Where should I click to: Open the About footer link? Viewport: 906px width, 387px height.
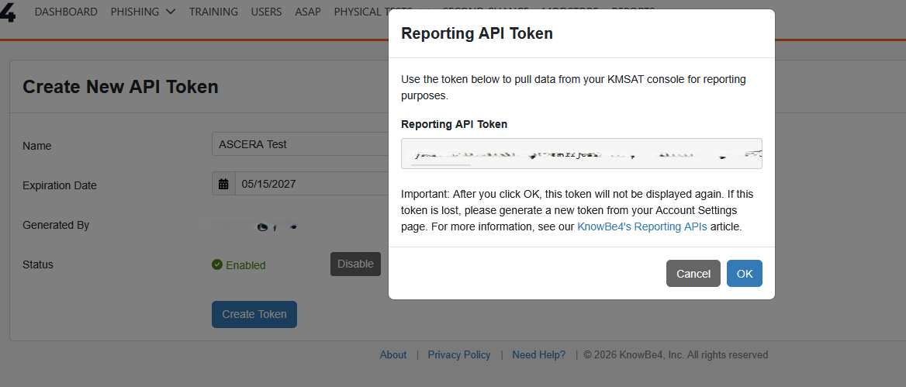coord(393,354)
